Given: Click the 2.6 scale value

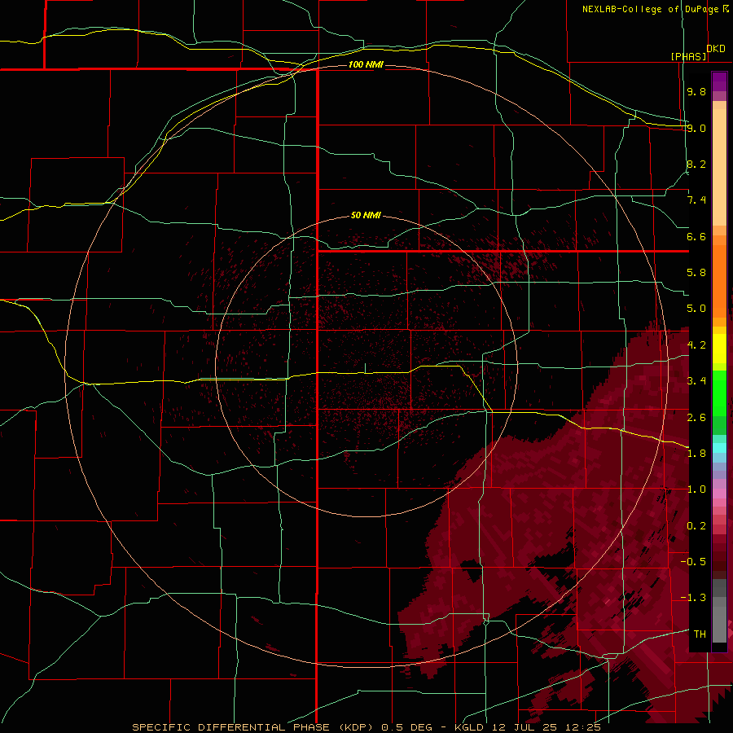Looking at the screenshot, I should click(x=696, y=418).
